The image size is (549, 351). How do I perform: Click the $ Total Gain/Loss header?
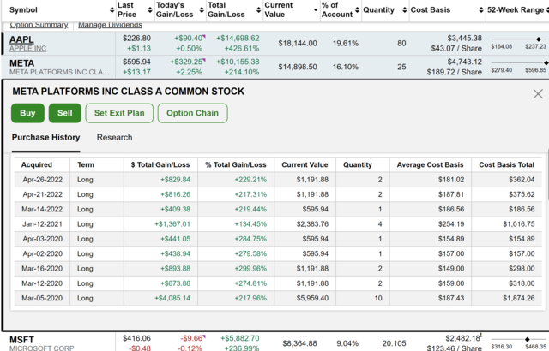pos(160,165)
